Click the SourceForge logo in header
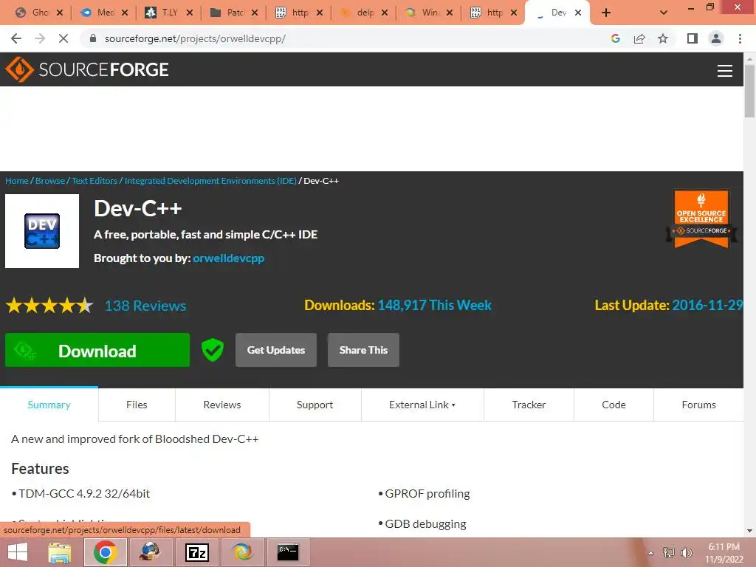 (87, 69)
